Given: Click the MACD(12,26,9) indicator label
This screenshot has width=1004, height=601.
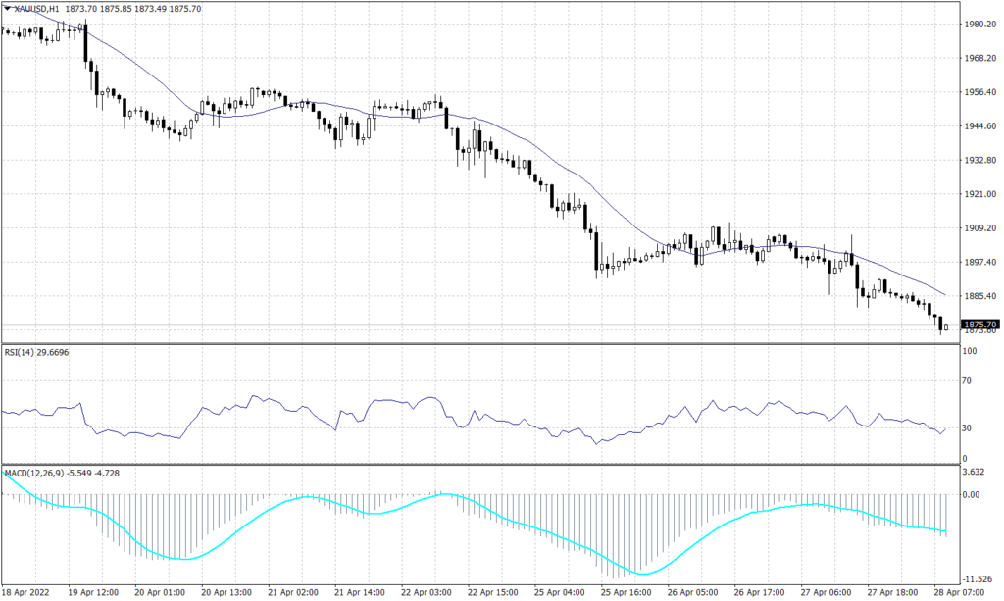Looking at the screenshot, I should click(x=32, y=473).
